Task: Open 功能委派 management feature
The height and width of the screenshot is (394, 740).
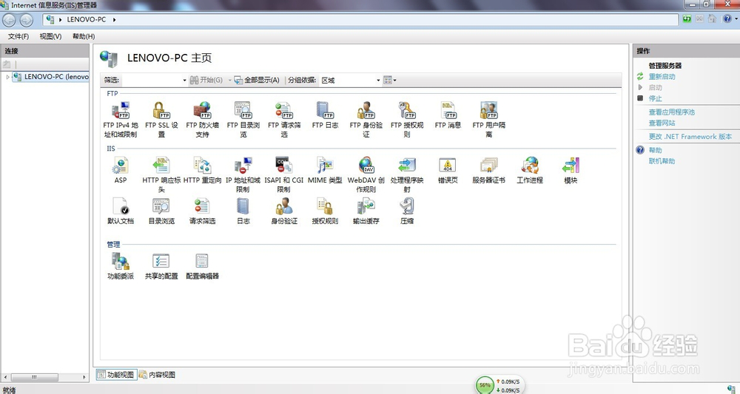Action: pyautogui.click(x=121, y=266)
